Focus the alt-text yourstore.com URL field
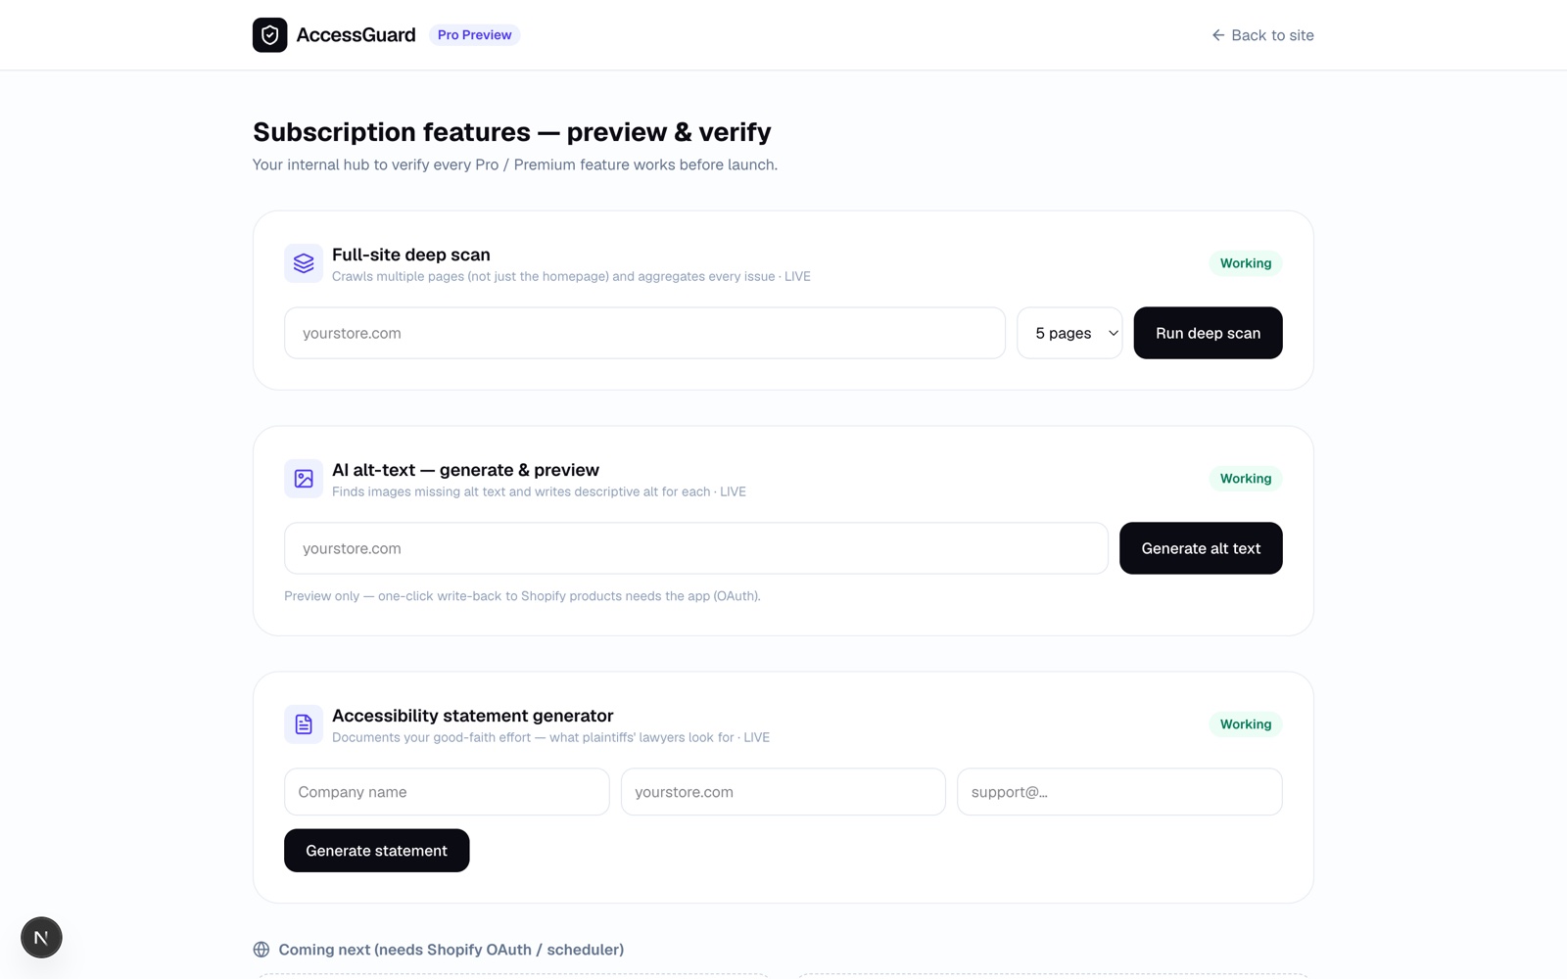The width and height of the screenshot is (1567, 979). 695,548
